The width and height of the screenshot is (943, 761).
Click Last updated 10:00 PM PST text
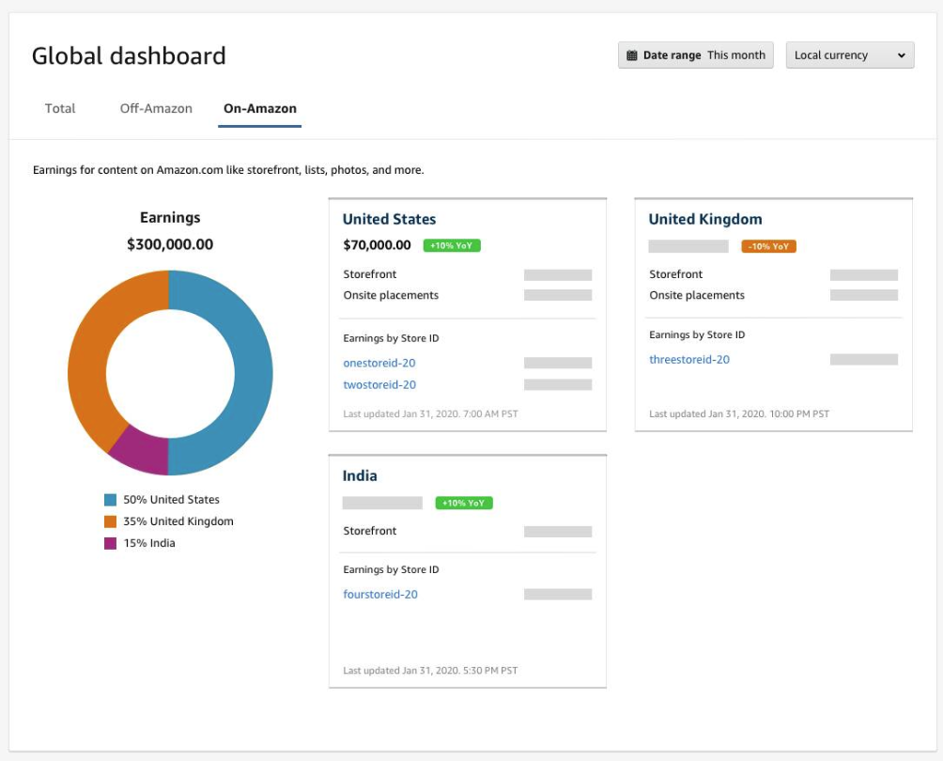tap(739, 414)
